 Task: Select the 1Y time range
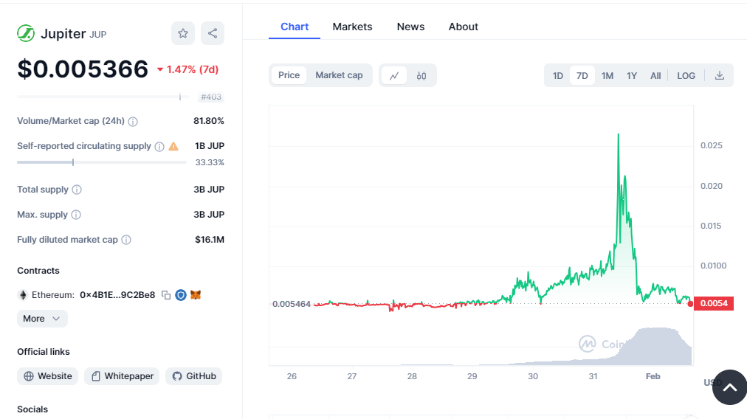click(632, 75)
